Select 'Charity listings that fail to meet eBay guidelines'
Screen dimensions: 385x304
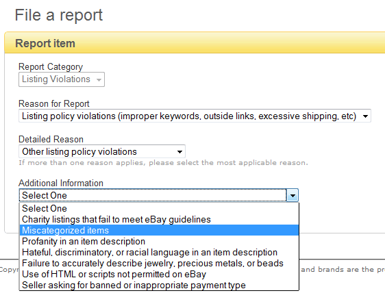pyautogui.click(x=159, y=219)
